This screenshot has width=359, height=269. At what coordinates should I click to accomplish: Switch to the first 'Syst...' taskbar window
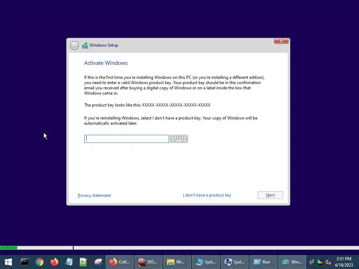click(x=206, y=262)
